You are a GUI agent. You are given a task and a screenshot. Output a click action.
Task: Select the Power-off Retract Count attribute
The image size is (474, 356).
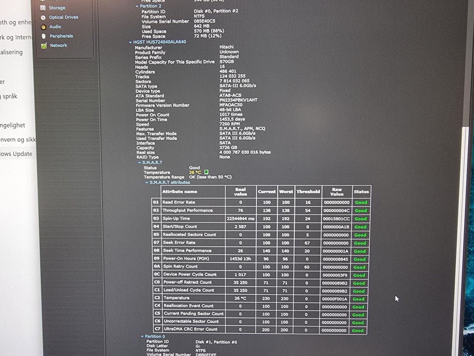(188, 282)
